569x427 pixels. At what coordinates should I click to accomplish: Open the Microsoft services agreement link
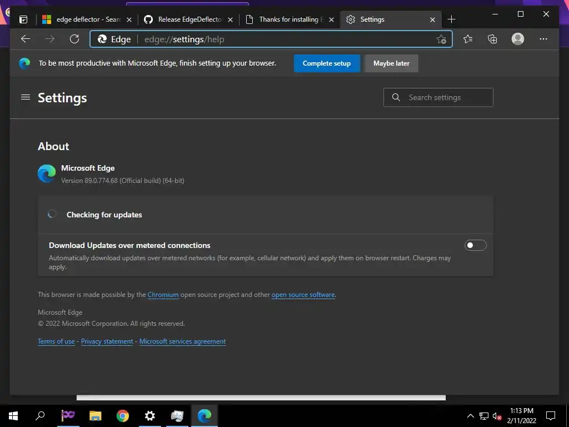(x=182, y=341)
